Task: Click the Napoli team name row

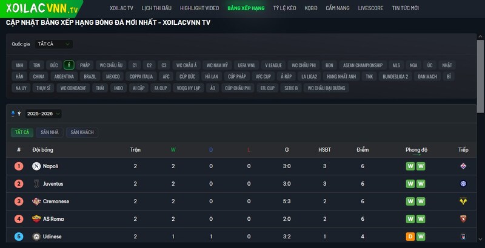Action: pyautogui.click(x=50, y=166)
